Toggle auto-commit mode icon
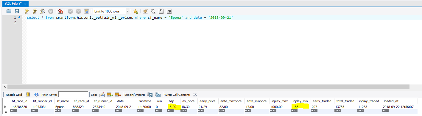This screenshot has height=116, width=422. click(87, 11)
